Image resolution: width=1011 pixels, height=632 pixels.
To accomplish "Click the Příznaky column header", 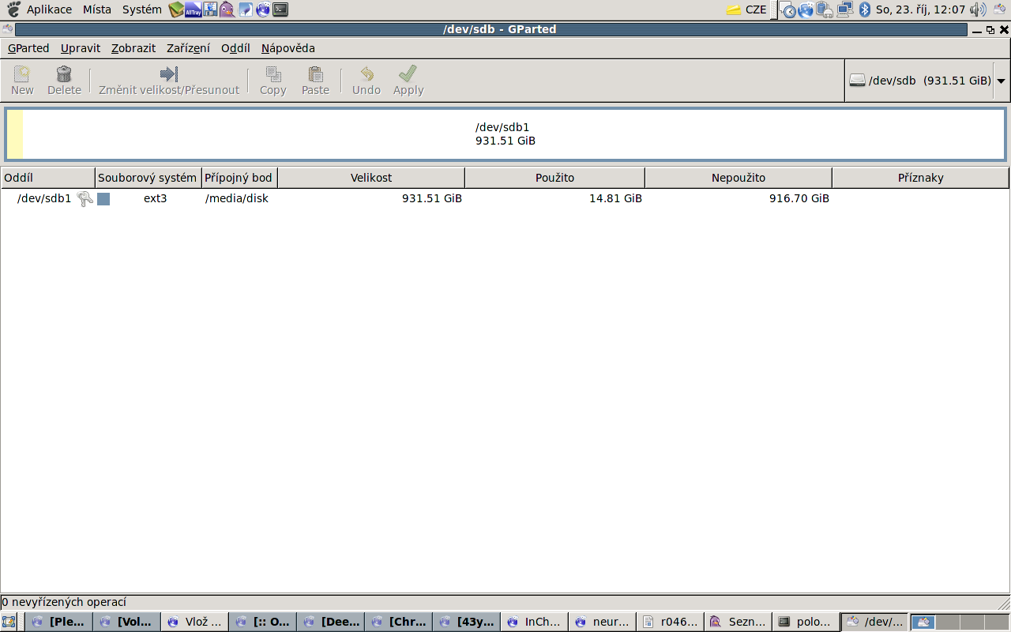I will click(x=921, y=178).
